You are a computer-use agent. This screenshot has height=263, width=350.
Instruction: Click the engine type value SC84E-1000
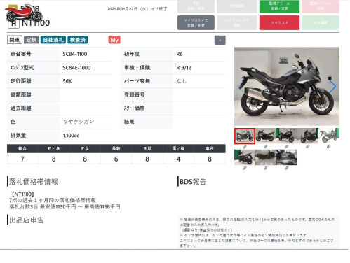[x=76, y=68]
